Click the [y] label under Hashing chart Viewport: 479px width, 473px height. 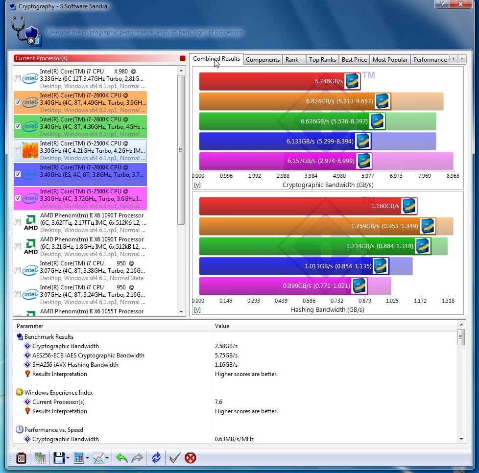click(x=197, y=310)
